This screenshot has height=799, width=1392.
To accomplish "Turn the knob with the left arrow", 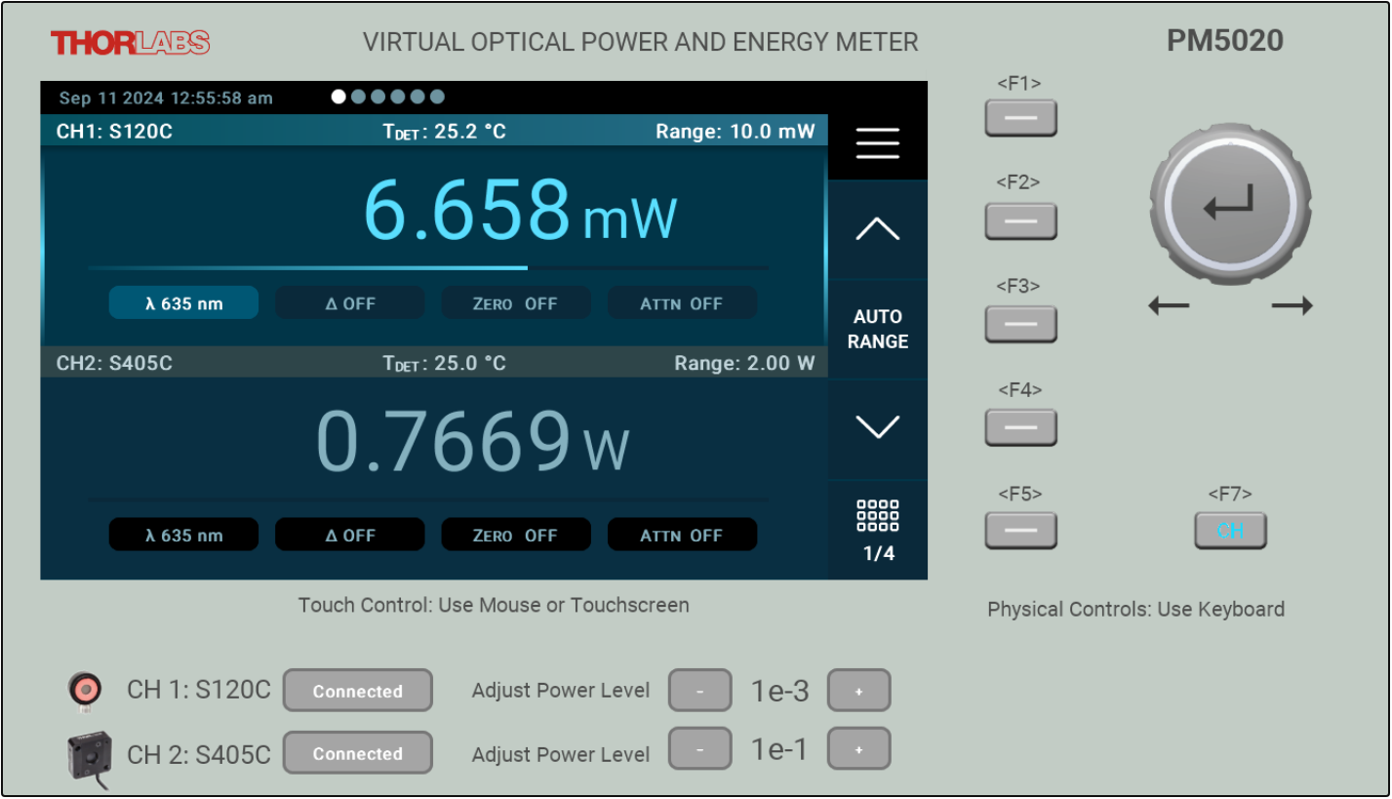I will (1169, 306).
